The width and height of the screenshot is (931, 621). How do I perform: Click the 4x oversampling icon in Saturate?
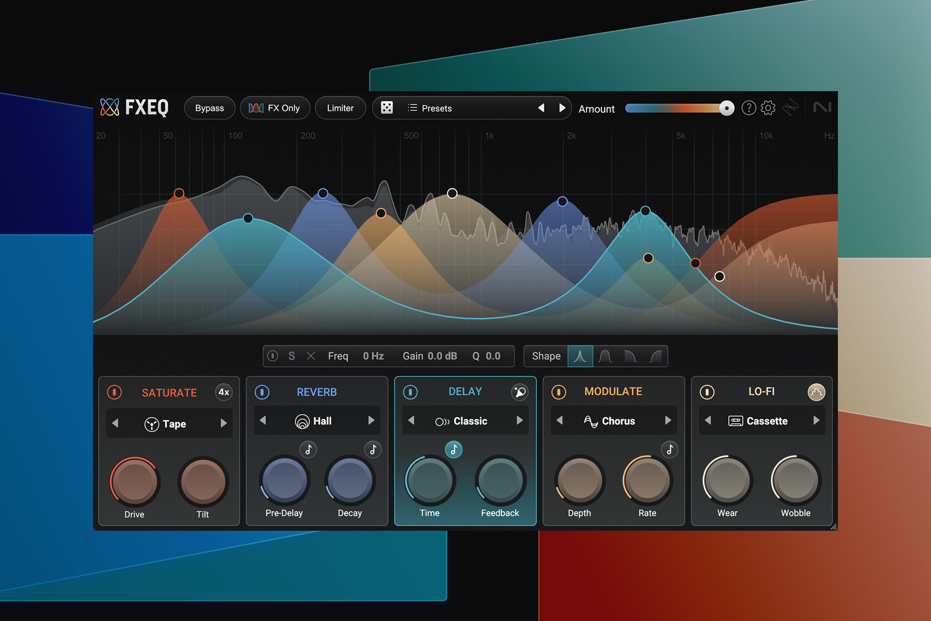pyautogui.click(x=224, y=392)
